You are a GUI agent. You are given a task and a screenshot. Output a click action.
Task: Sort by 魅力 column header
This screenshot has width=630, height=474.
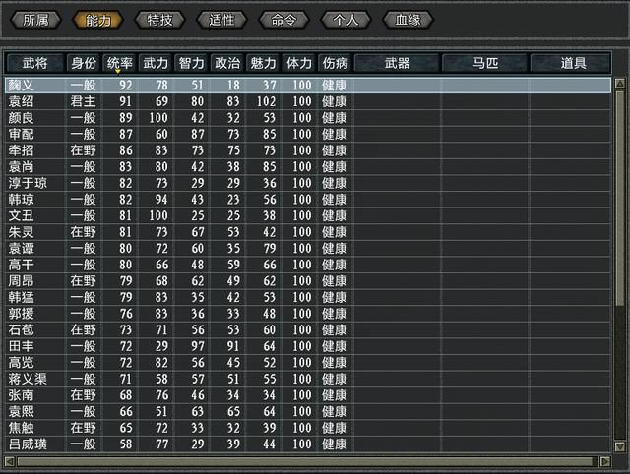[263, 63]
